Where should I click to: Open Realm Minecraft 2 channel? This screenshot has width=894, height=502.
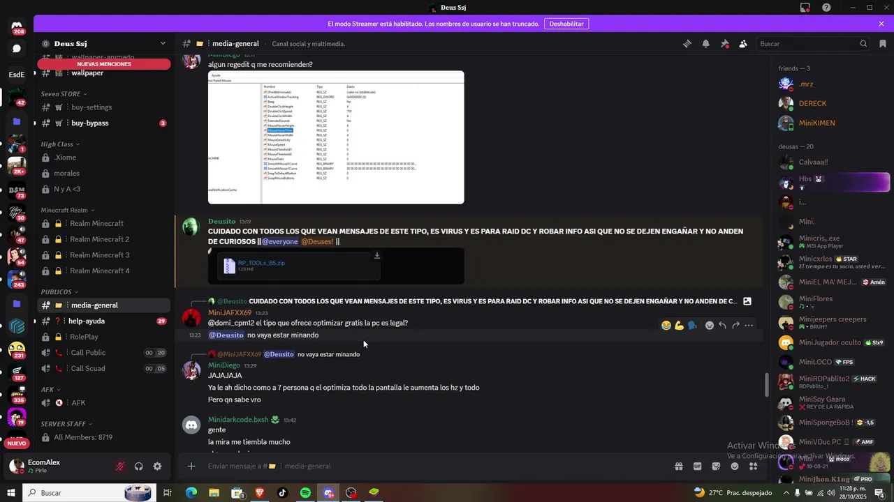pos(104,239)
